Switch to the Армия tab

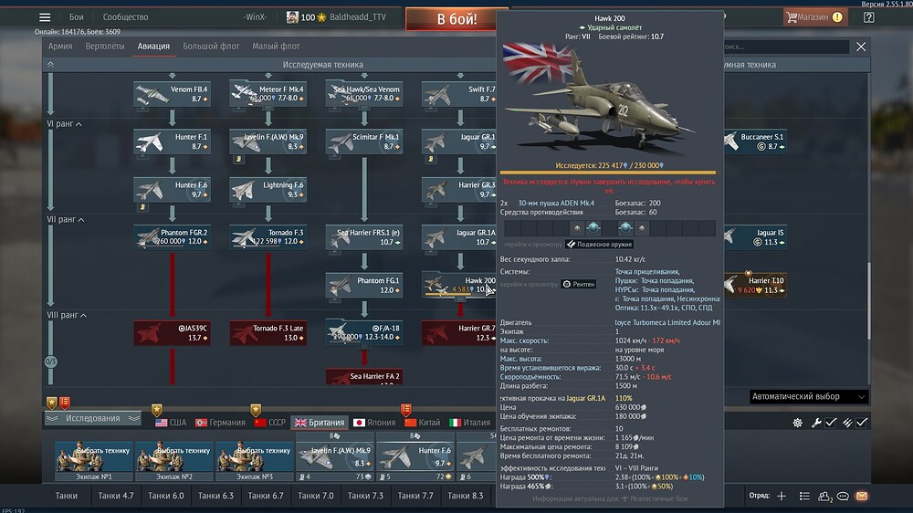click(x=60, y=46)
